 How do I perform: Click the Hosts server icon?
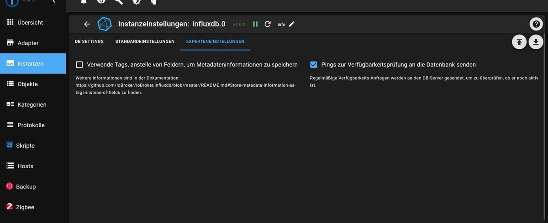(x=10, y=166)
